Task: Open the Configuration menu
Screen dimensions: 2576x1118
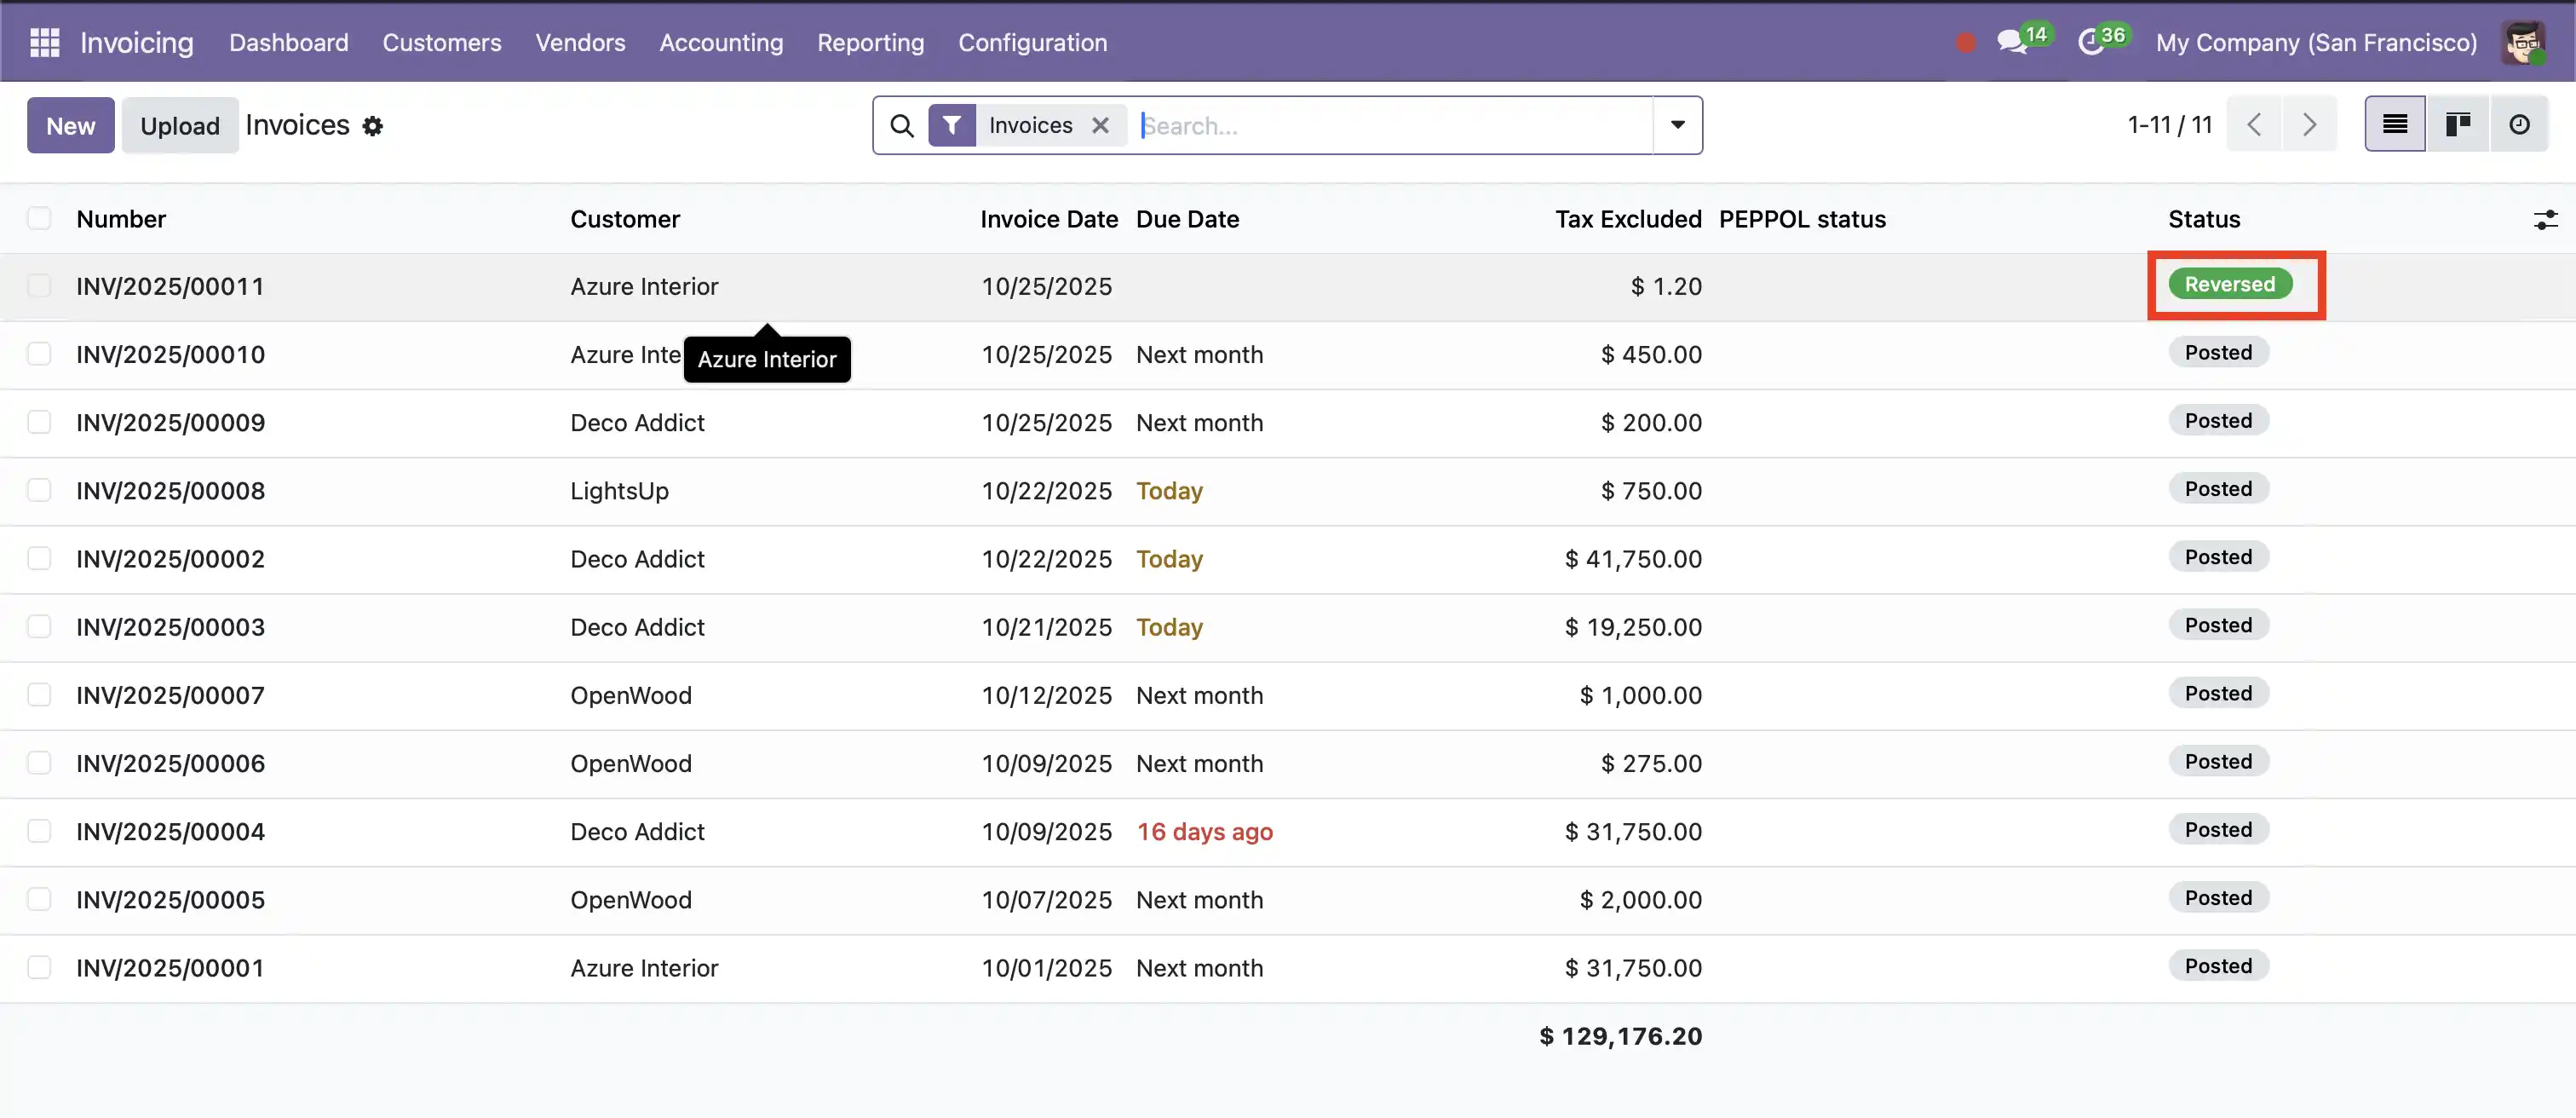Action: 1032,42
